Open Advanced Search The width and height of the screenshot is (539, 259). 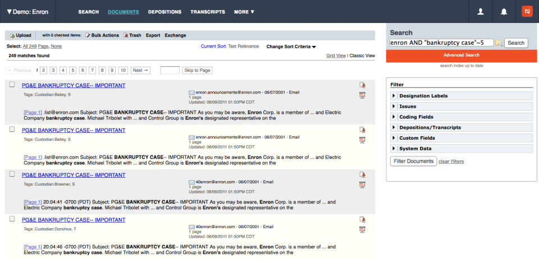[x=462, y=55]
